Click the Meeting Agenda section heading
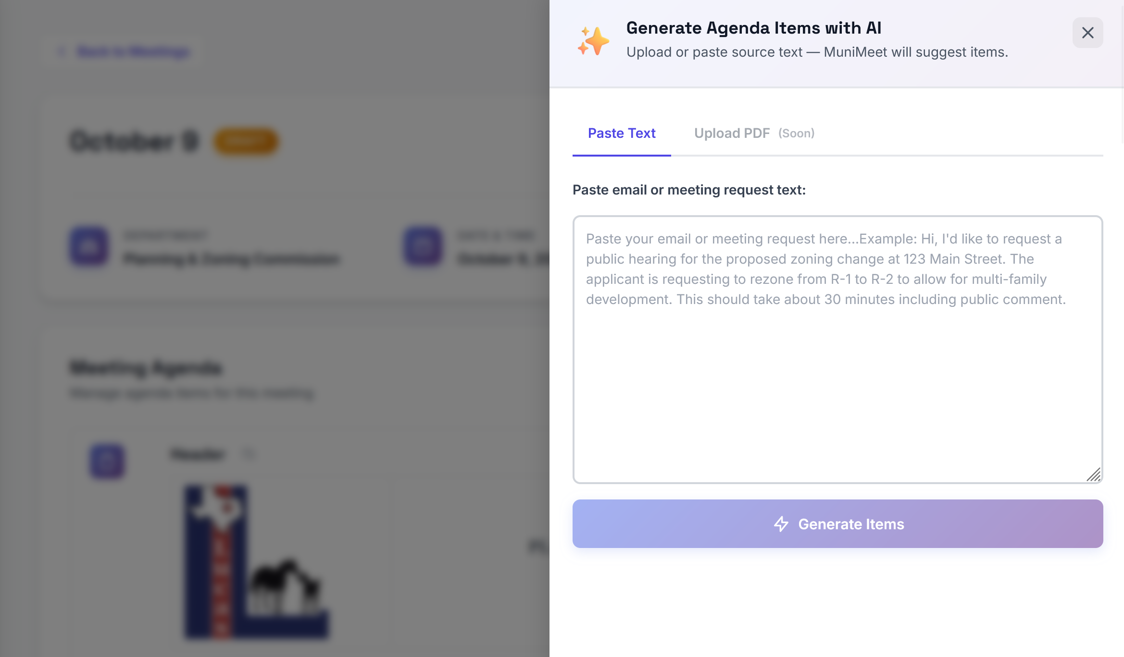Screen dimensions: 1124x657 coord(147,368)
